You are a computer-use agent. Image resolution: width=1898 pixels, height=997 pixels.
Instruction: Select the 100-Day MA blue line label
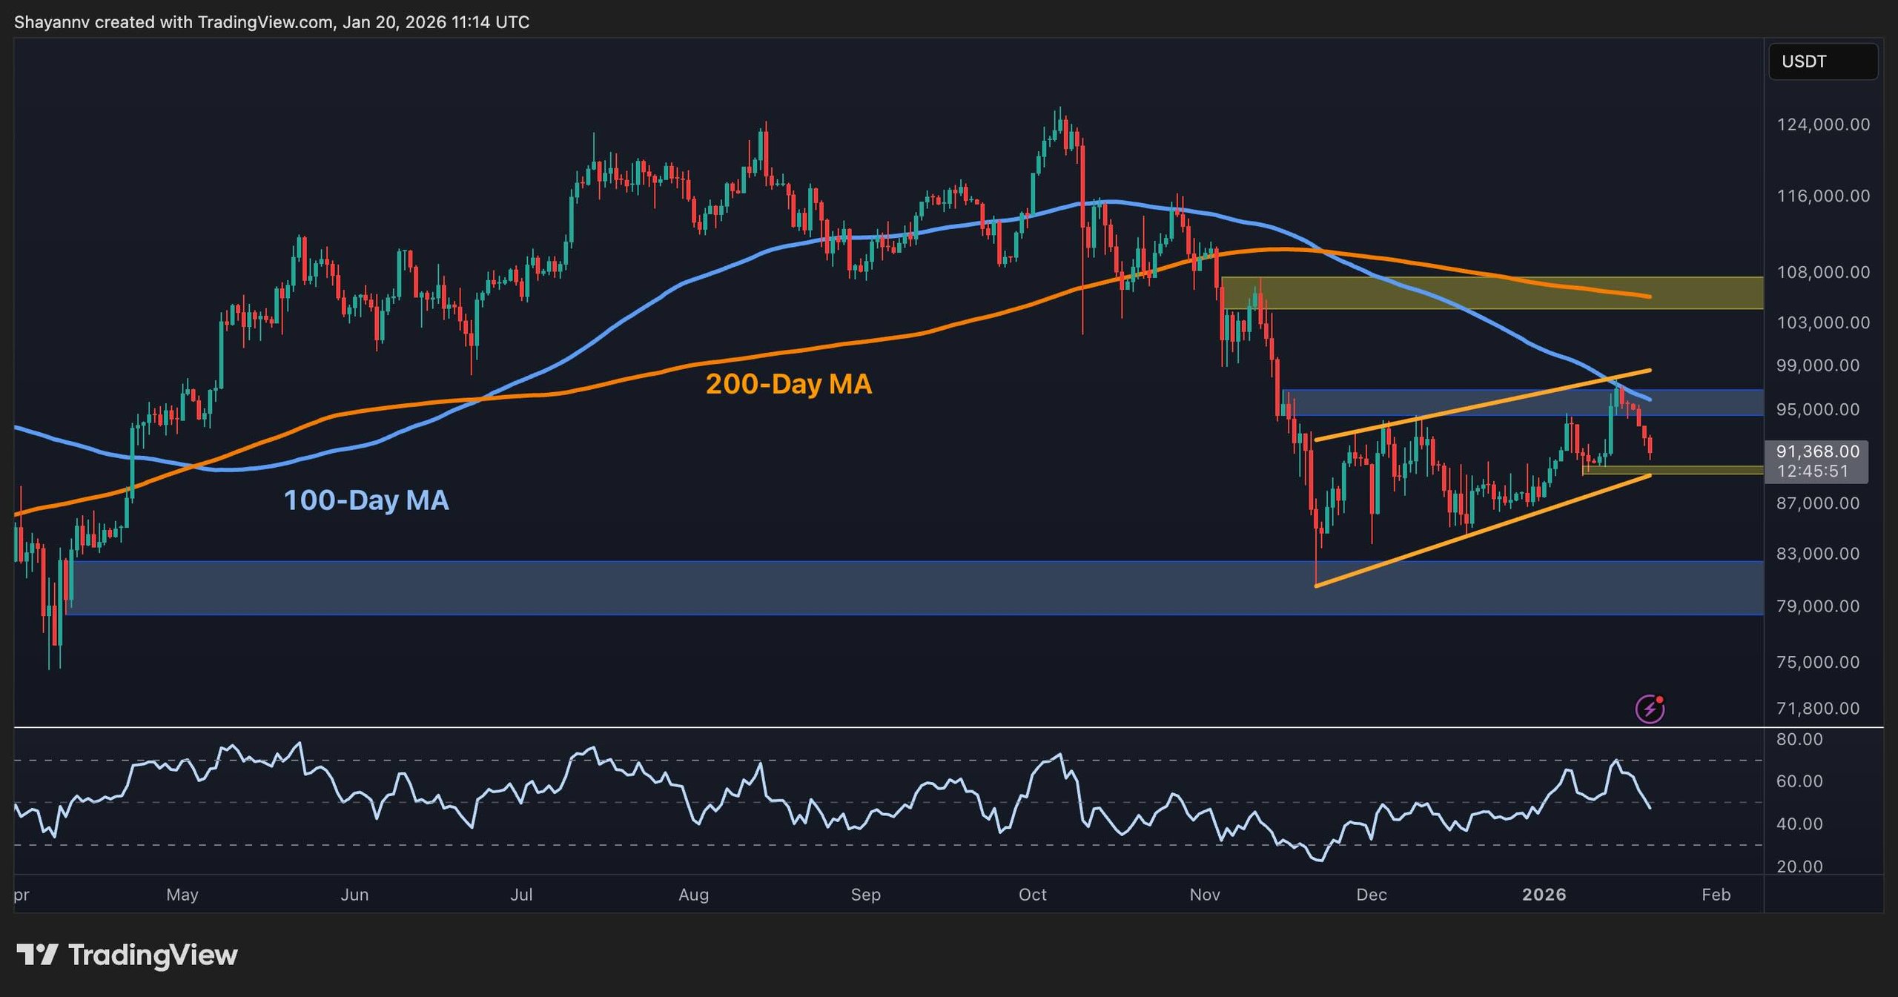tap(367, 500)
